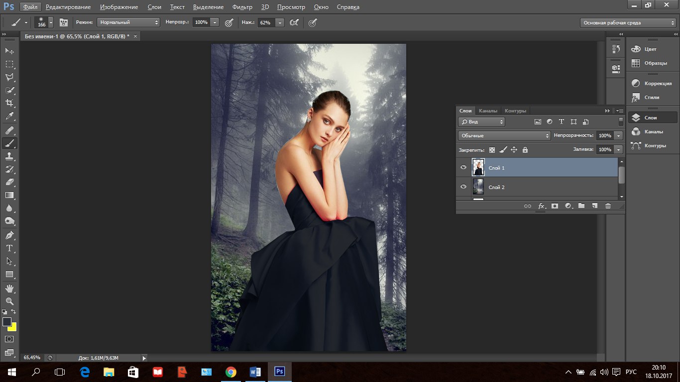Add a layer style with fx button
Viewport: 680px width, 382px height.
coord(541,206)
